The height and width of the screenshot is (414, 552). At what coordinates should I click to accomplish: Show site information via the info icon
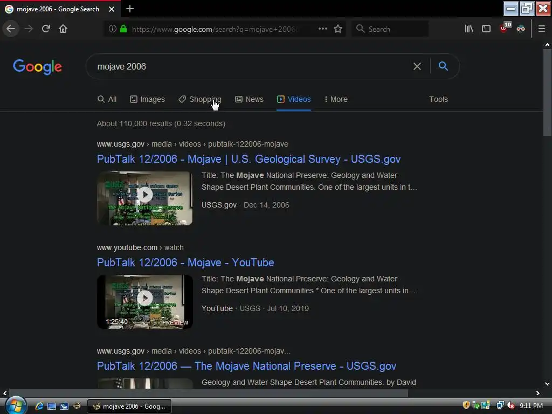pyautogui.click(x=112, y=29)
